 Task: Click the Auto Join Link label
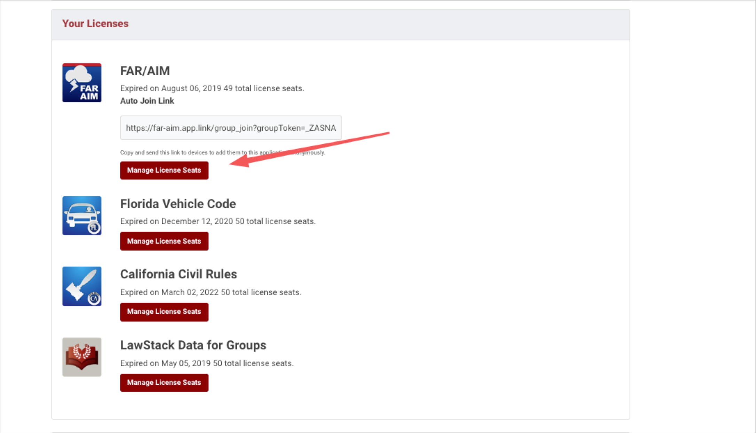point(147,101)
